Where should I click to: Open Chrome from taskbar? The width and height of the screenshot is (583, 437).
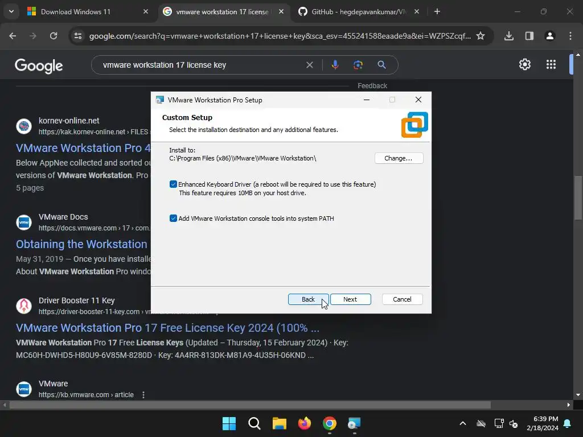(330, 423)
